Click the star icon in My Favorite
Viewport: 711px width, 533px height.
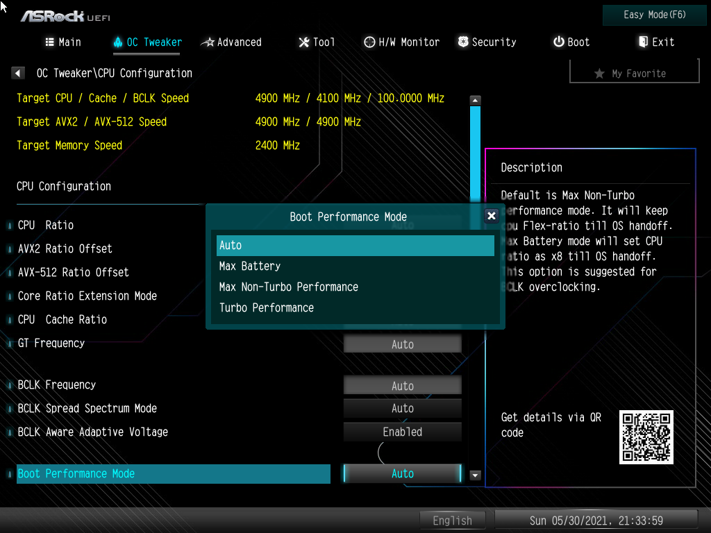[x=599, y=74]
